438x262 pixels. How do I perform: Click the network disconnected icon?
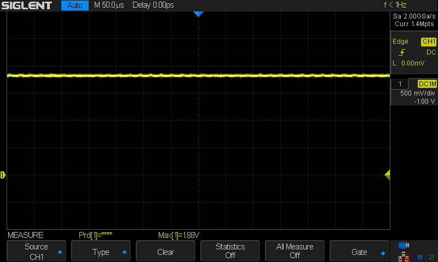[x=404, y=257]
